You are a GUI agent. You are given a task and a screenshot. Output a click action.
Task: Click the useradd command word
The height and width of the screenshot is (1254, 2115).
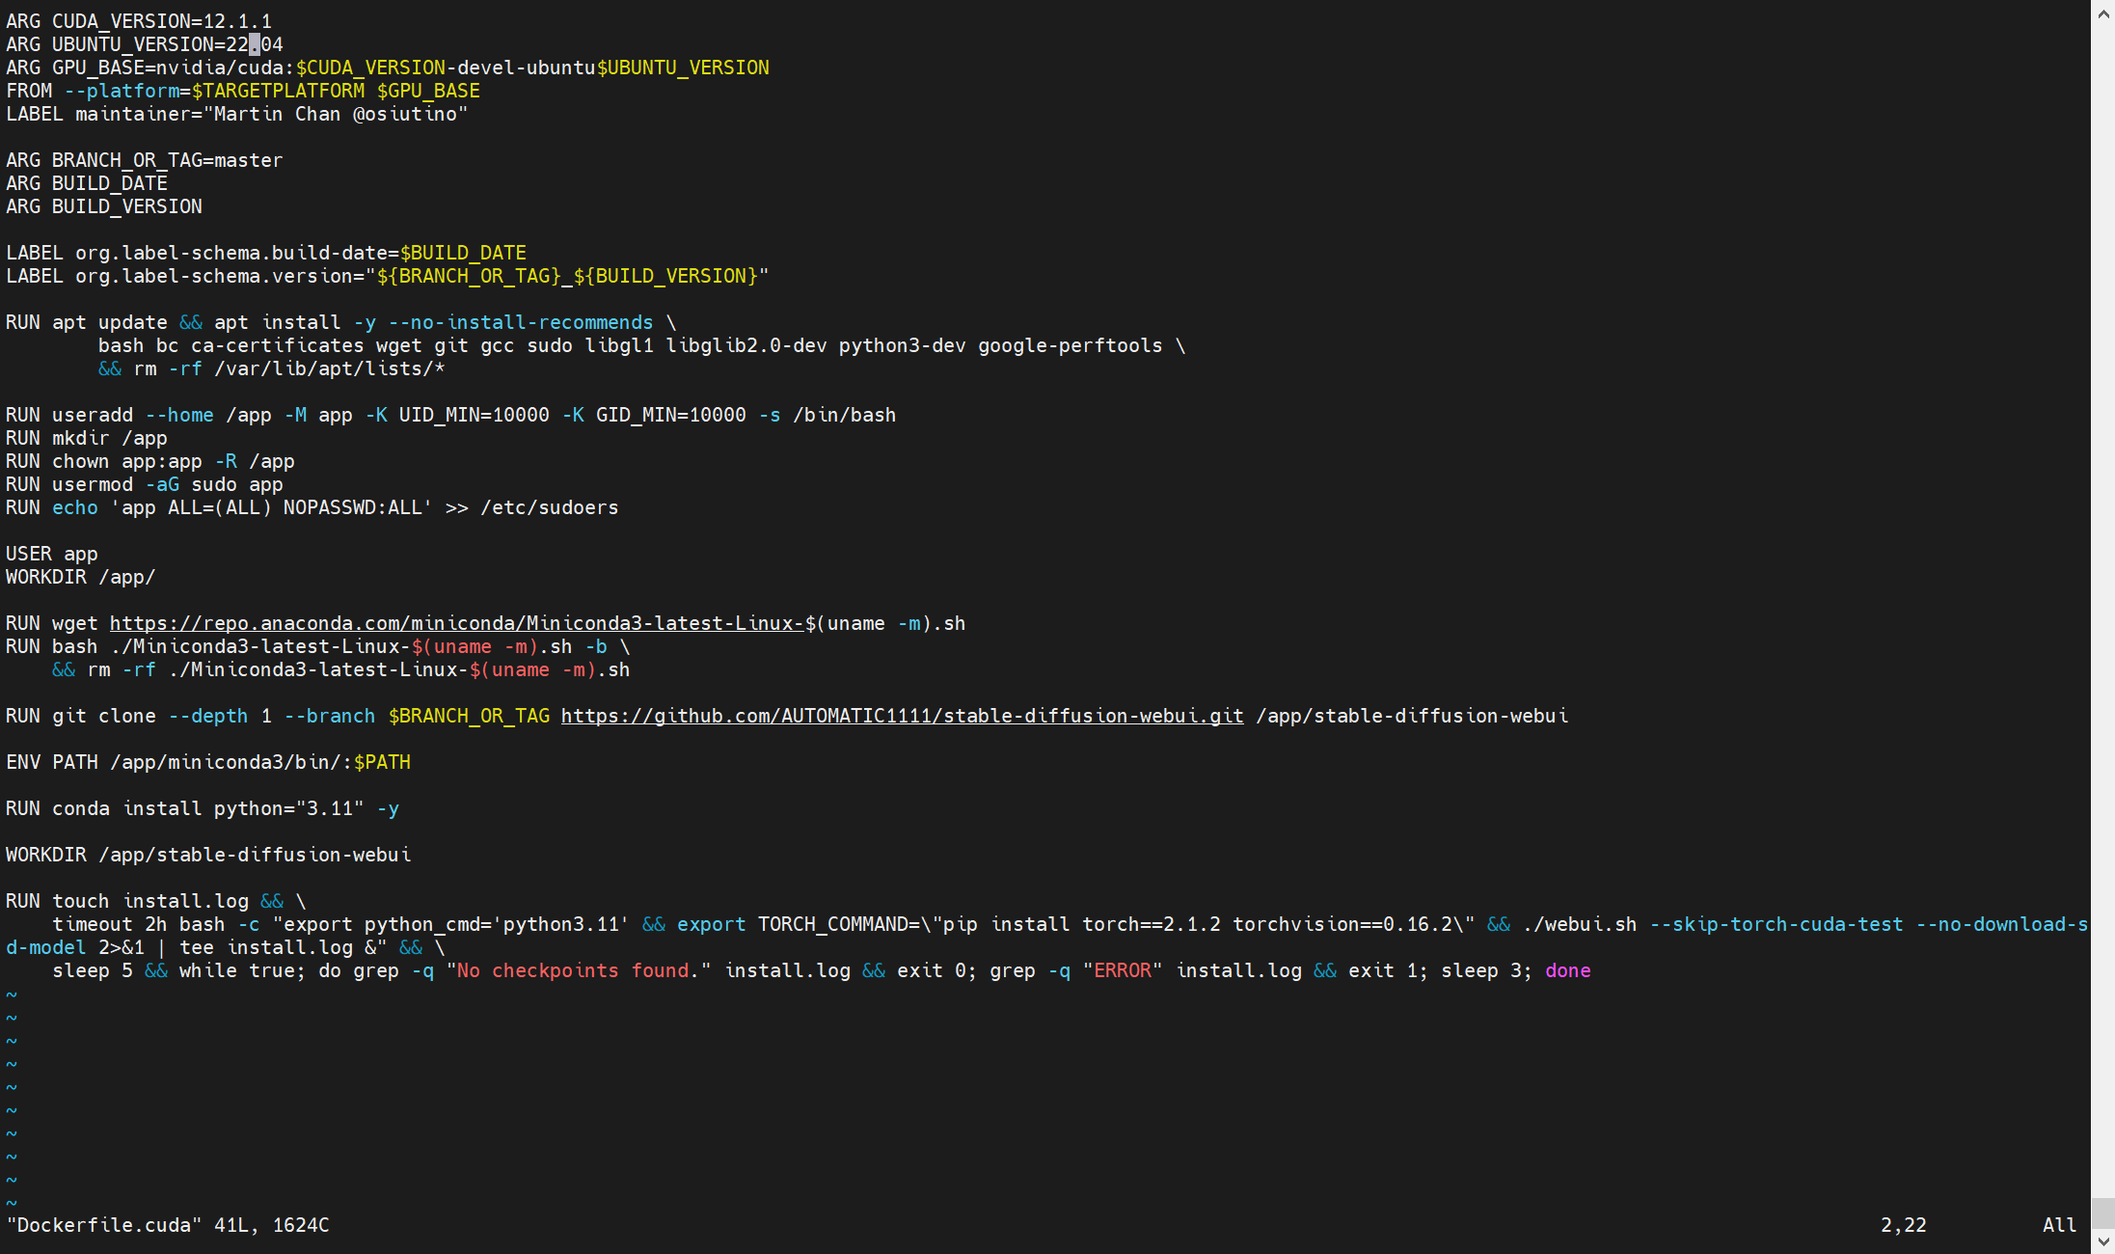coord(93,415)
